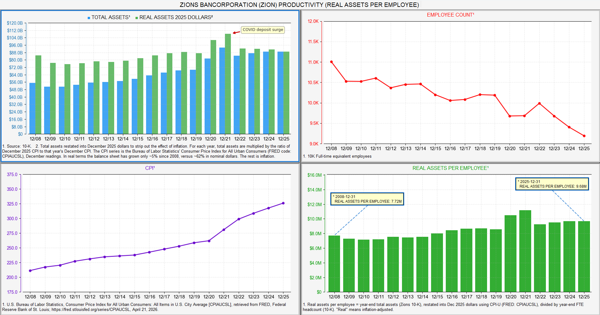Click the 12/21 real assets per employee bar

click(525, 251)
